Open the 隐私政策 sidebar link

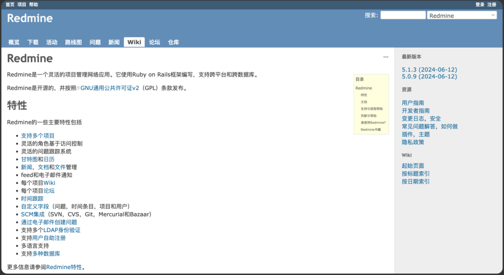(x=413, y=142)
